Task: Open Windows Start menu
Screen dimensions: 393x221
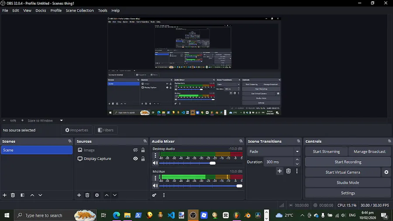Action: tap(7, 215)
